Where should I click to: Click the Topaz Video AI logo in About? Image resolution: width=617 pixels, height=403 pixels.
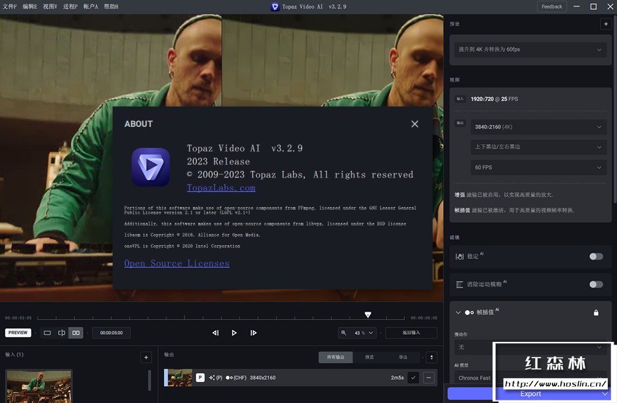pos(151,167)
